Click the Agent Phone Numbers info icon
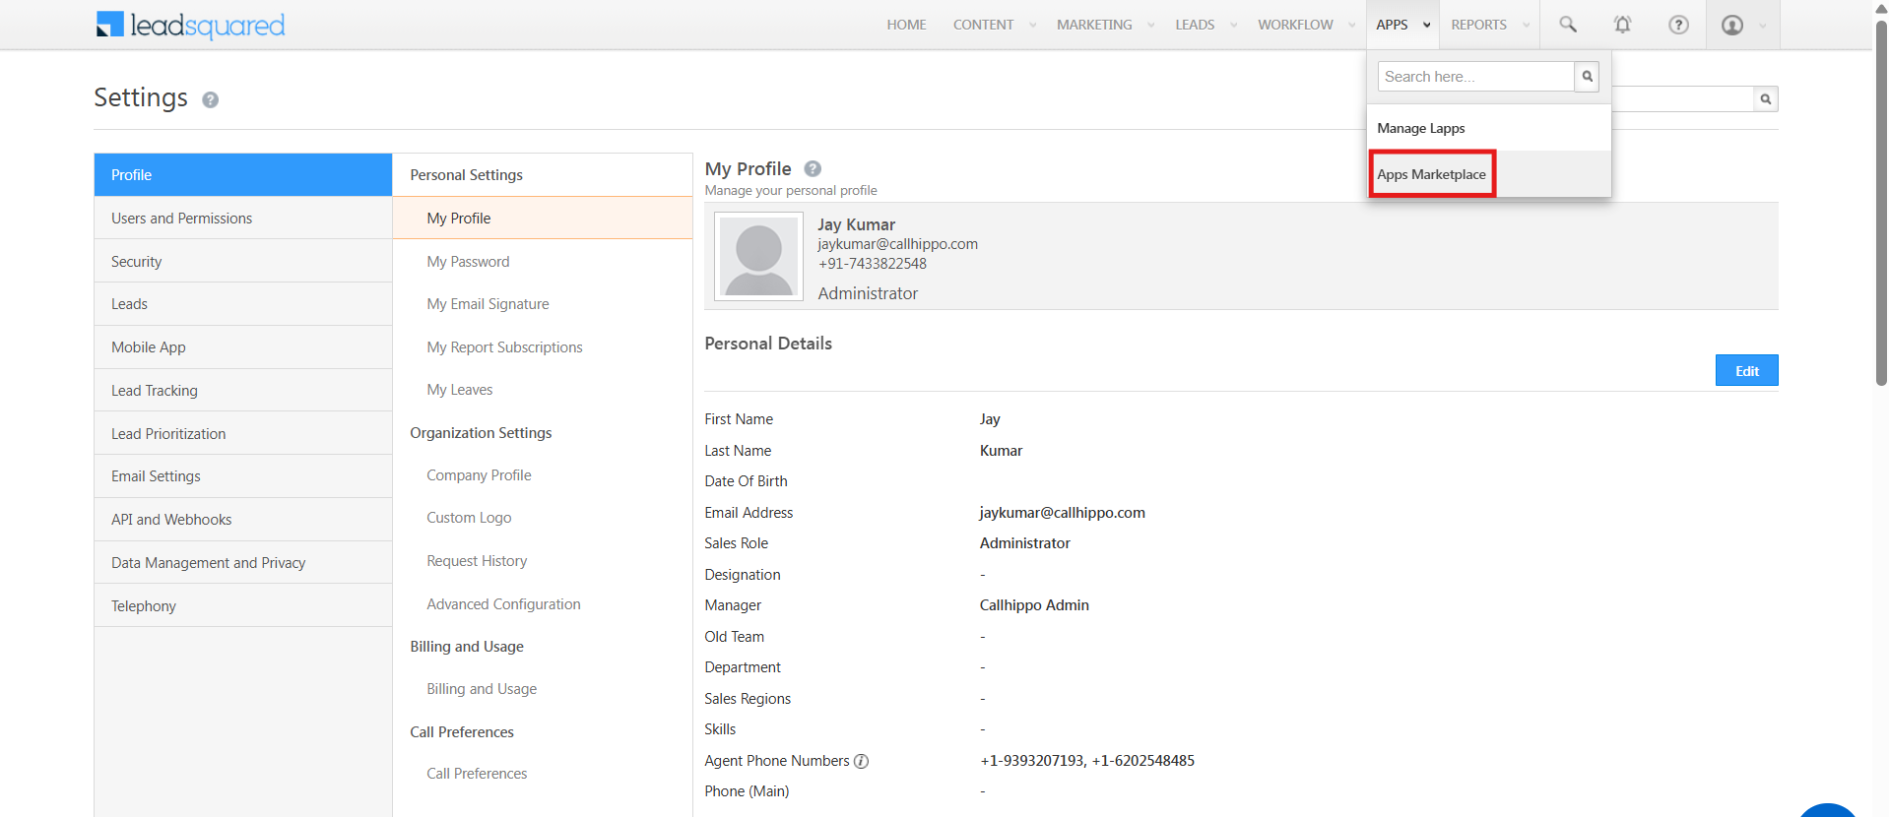The height and width of the screenshot is (817, 1889). [x=861, y=761]
